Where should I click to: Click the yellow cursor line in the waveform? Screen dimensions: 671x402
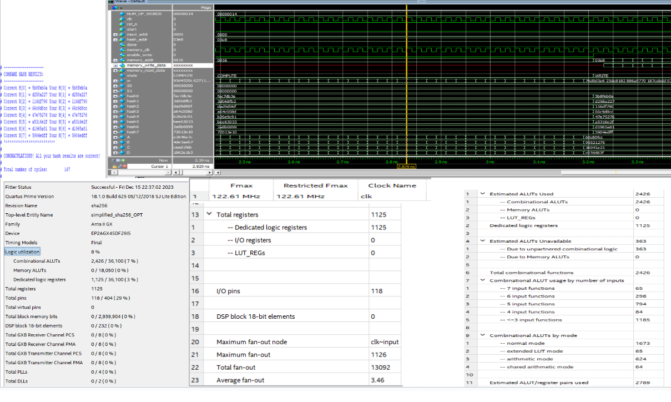tap(407, 83)
